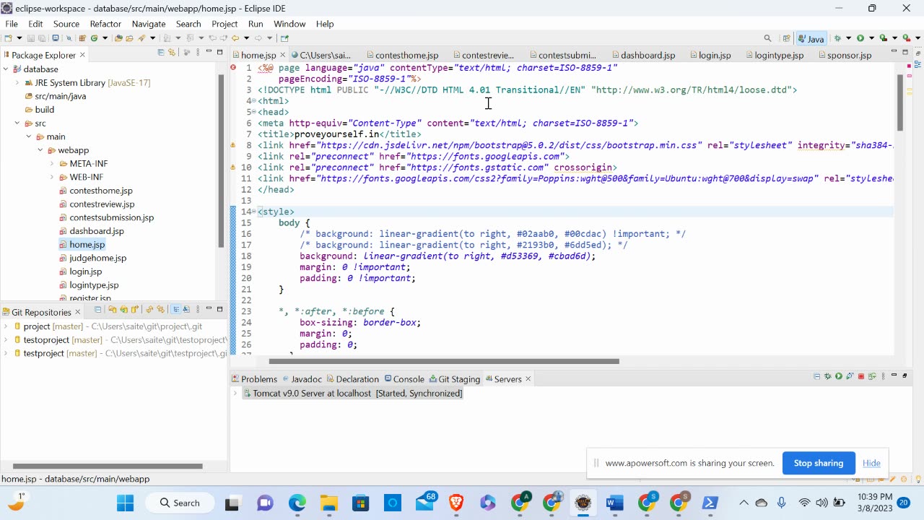
Task: Close the Package Explorer view
Action: [82, 55]
